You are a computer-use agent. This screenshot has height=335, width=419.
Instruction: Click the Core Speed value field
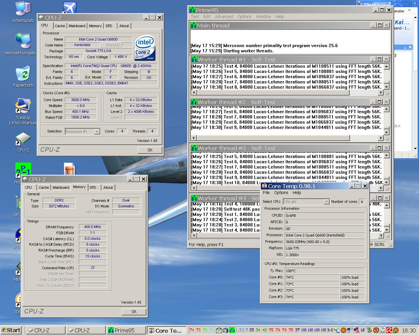pos(81,100)
